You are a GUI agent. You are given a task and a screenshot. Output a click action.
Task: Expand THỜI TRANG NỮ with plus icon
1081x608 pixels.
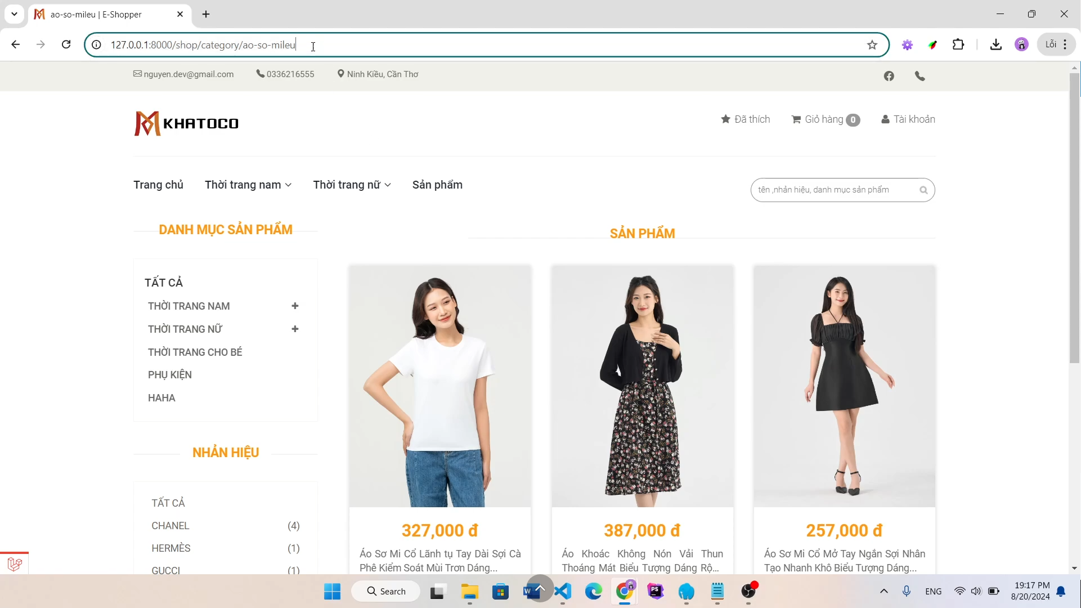point(295,329)
